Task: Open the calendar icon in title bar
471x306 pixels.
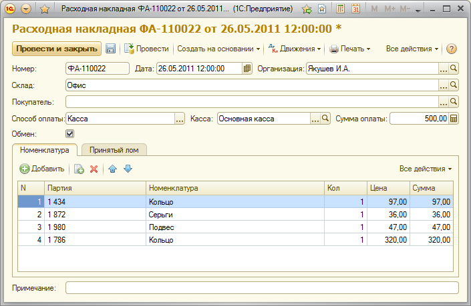Action: coord(355,9)
